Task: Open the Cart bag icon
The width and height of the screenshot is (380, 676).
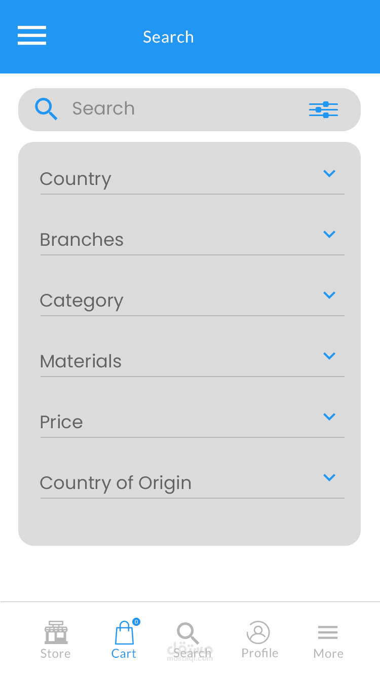Action: pos(124,633)
